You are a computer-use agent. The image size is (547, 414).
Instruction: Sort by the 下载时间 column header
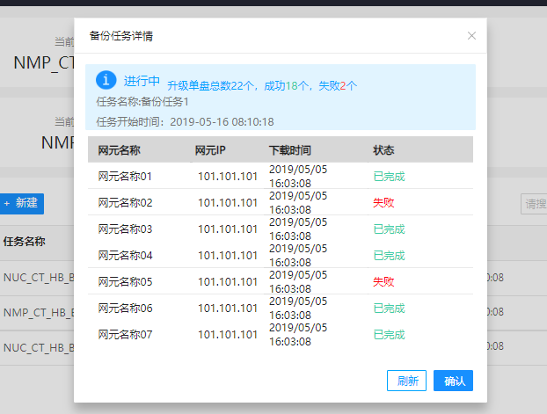[x=289, y=149]
